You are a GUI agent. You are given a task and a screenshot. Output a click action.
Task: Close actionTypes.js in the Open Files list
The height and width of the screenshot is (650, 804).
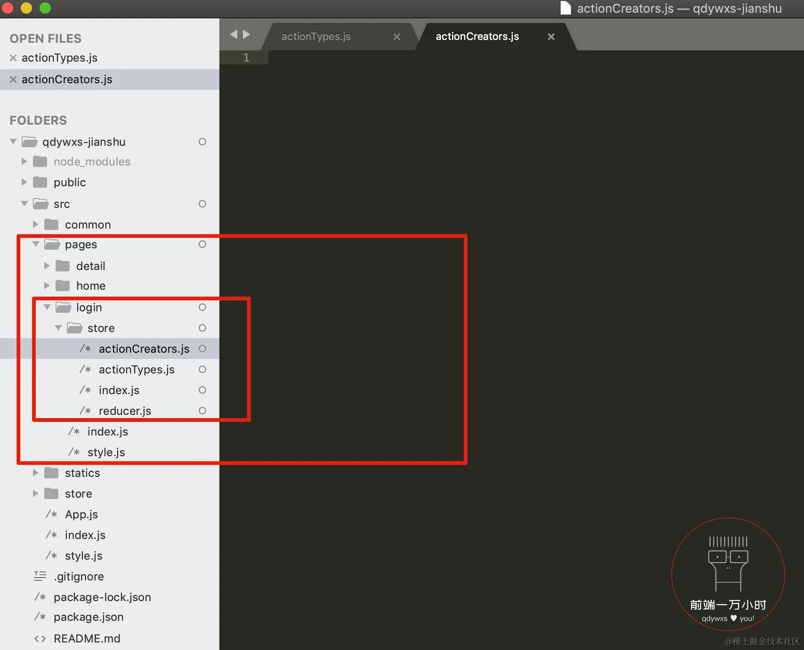point(13,58)
